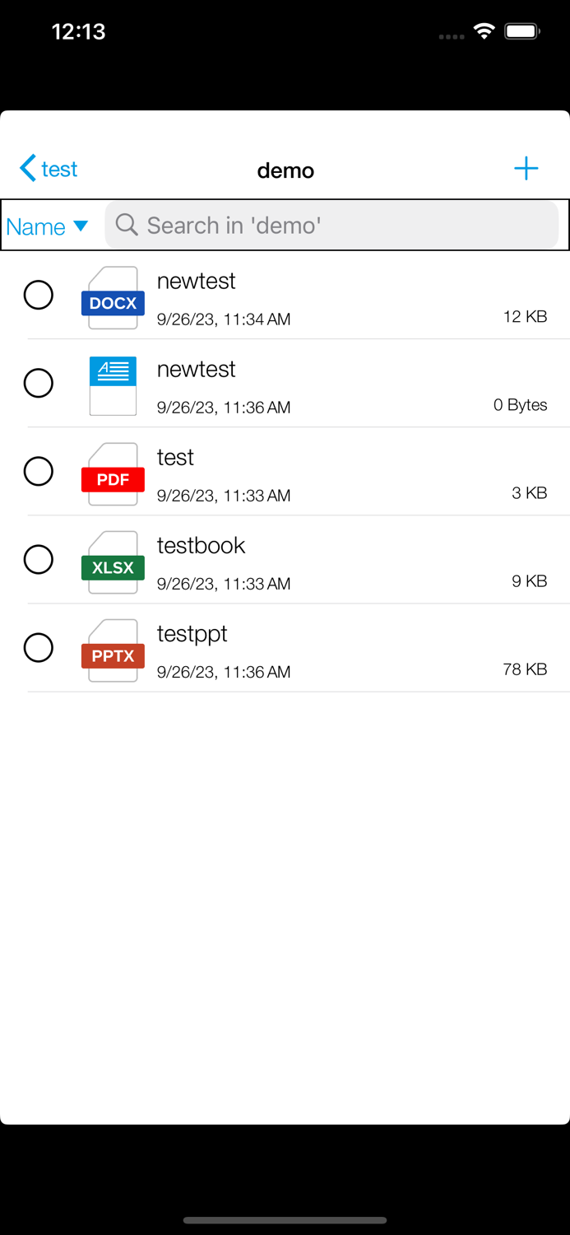Tap the back chevron next to test
The width and height of the screenshot is (570, 1235).
(x=26, y=168)
